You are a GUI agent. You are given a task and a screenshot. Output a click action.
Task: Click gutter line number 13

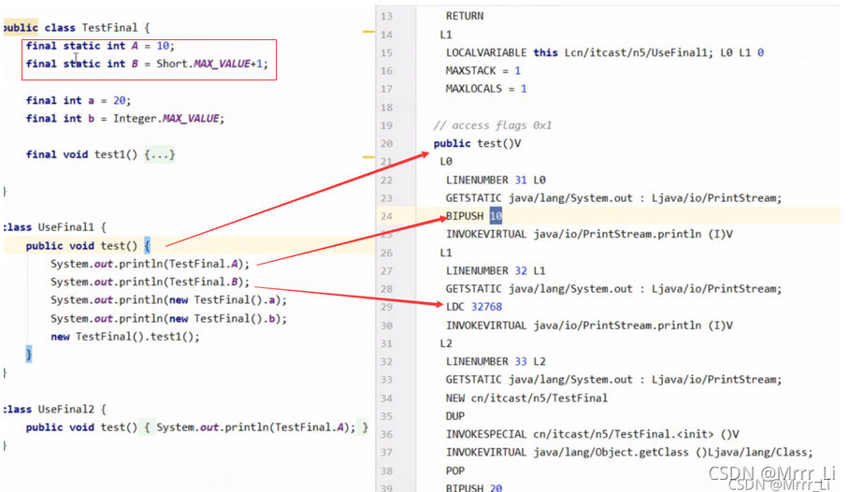tap(386, 16)
